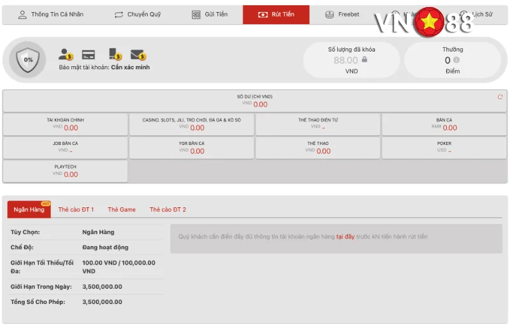The height and width of the screenshot is (325, 510).
Task: Click the lock icon beside locked amount
Action: (x=364, y=60)
